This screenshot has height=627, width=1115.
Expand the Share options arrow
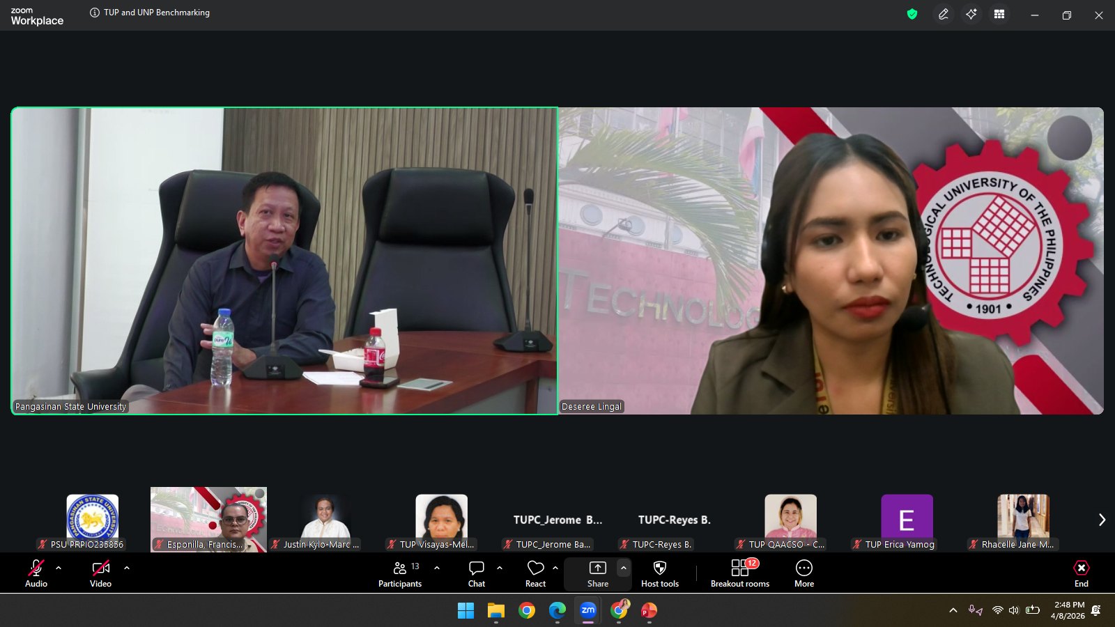pyautogui.click(x=624, y=568)
